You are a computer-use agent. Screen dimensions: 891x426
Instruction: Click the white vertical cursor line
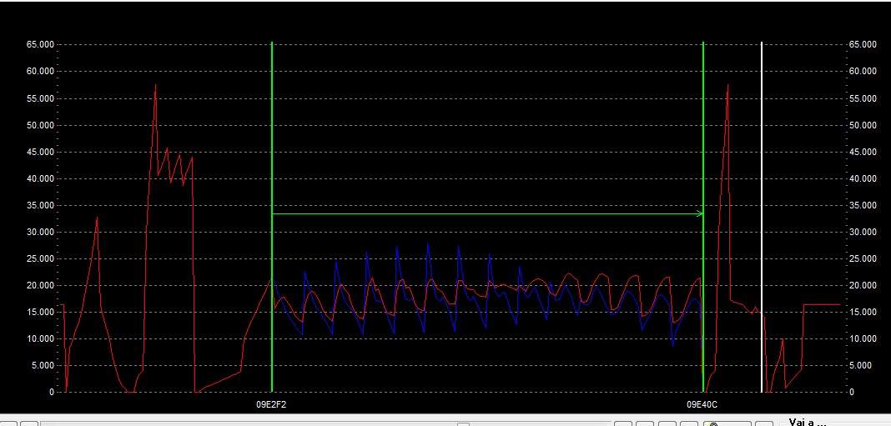[x=762, y=217]
